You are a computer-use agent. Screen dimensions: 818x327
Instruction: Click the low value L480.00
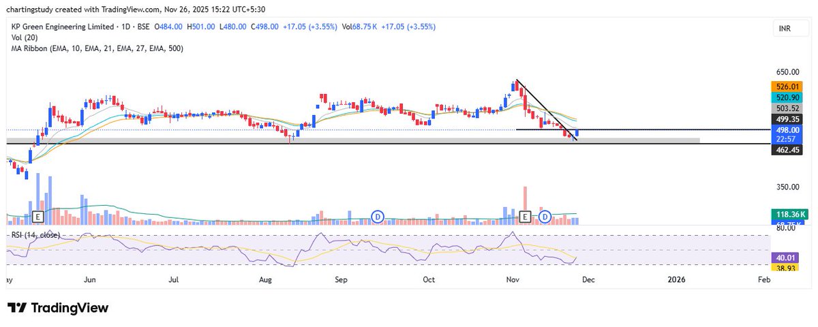point(234,27)
